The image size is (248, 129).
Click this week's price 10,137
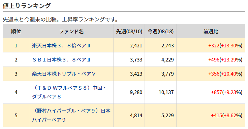click(x=166, y=92)
